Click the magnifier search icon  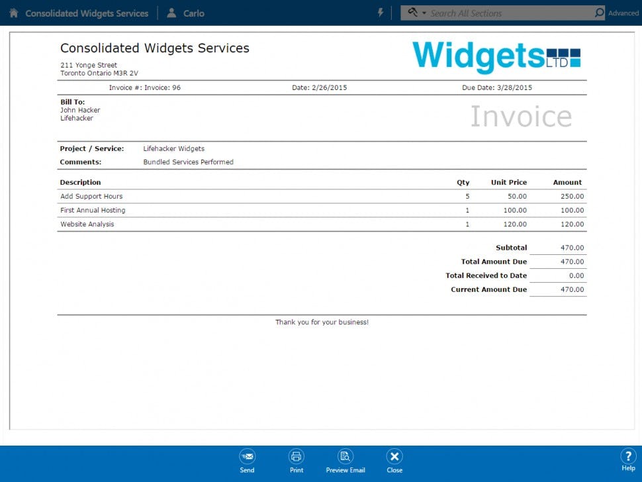tap(599, 13)
